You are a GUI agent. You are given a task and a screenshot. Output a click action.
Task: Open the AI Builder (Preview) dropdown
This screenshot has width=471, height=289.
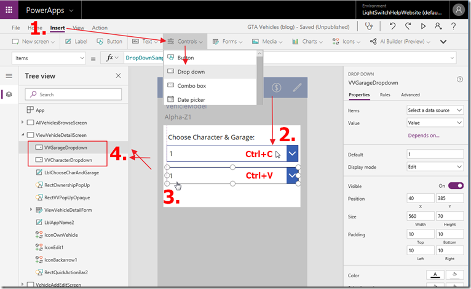(400, 42)
